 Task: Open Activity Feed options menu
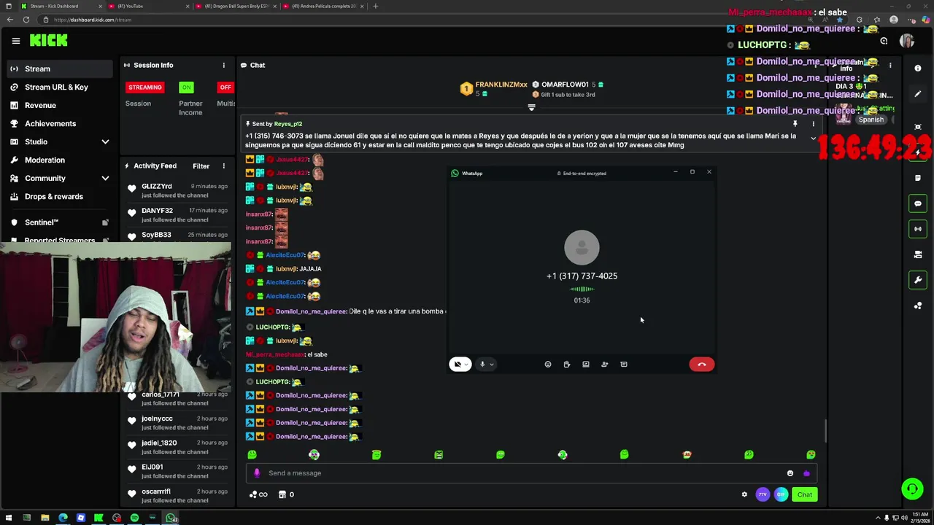[x=224, y=166]
